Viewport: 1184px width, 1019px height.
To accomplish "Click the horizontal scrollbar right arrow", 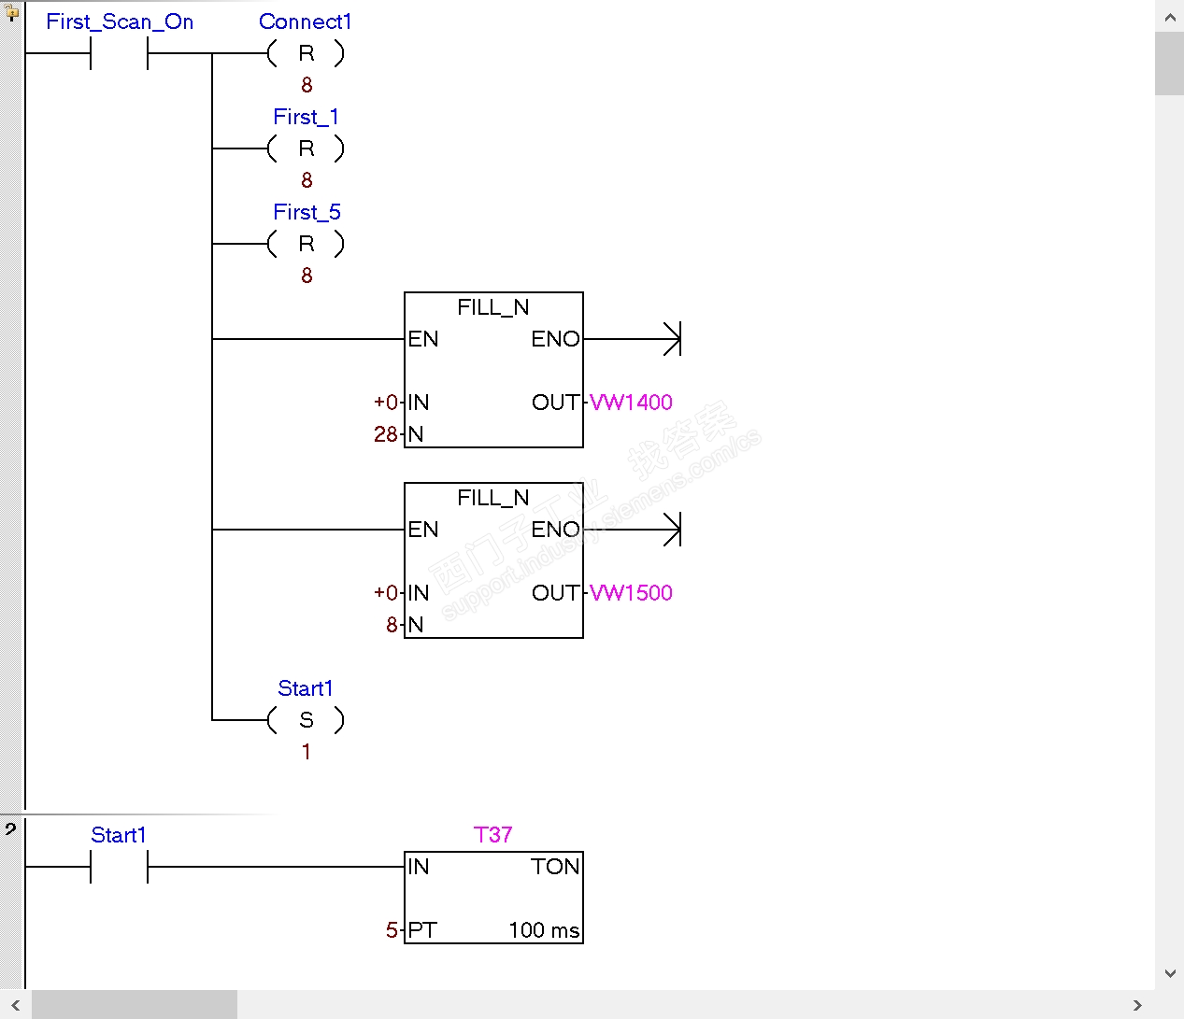I will pyautogui.click(x=1137, y=1005).
